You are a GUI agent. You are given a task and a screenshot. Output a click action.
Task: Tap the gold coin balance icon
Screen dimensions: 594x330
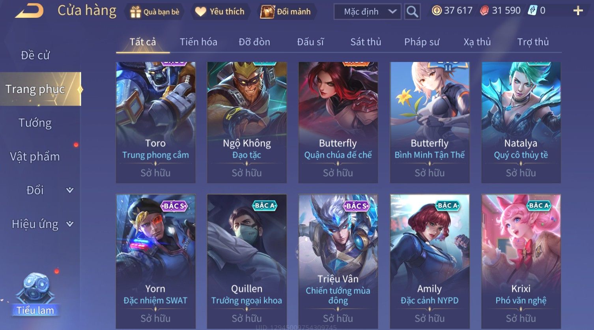(x=436, y=11)
